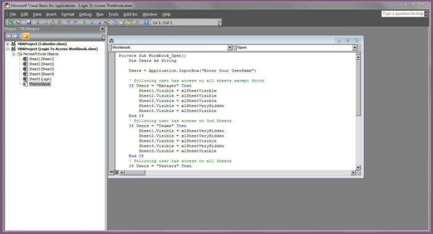The image size is (433, 234).
Task: Click the Cut scissors icon
Action: [x=38, y=22]
